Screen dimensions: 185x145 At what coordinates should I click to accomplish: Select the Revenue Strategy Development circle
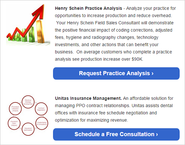pos(28,102)
